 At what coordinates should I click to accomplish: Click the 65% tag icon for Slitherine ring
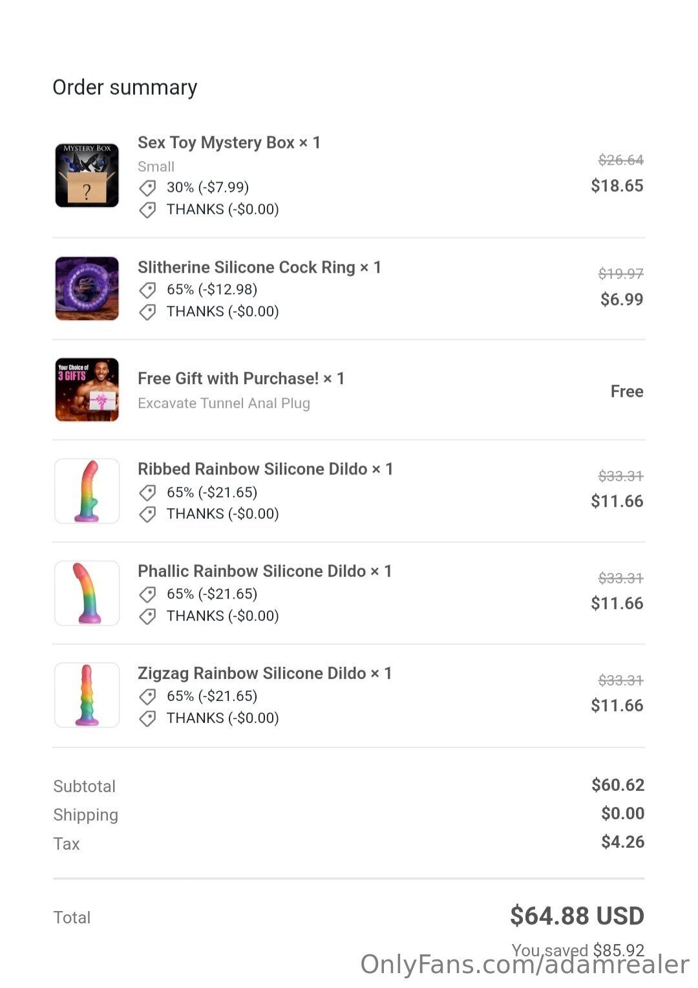[x=147, y=290]
